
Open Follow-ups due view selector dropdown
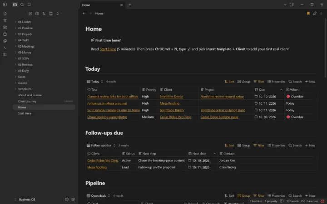(101, 146)
